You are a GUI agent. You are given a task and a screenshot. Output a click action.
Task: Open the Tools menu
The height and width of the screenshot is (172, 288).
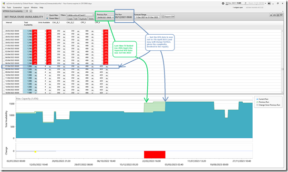(9, 8)
